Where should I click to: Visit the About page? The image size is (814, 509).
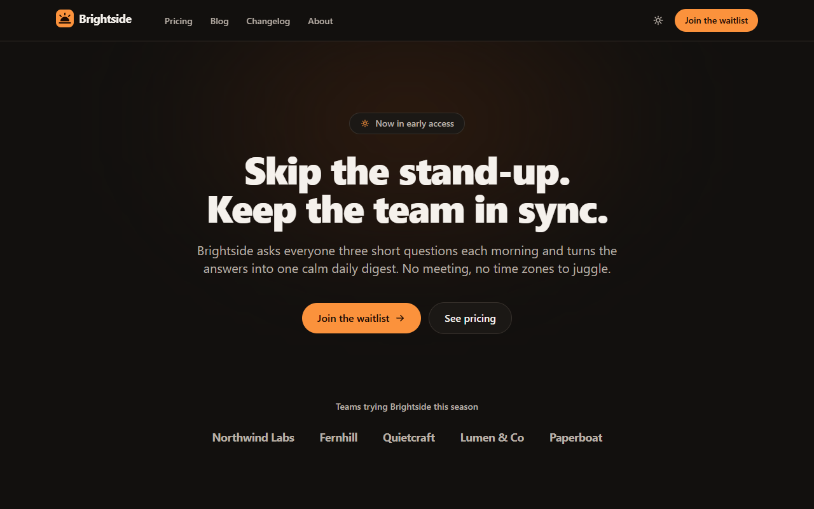[321, 21]
